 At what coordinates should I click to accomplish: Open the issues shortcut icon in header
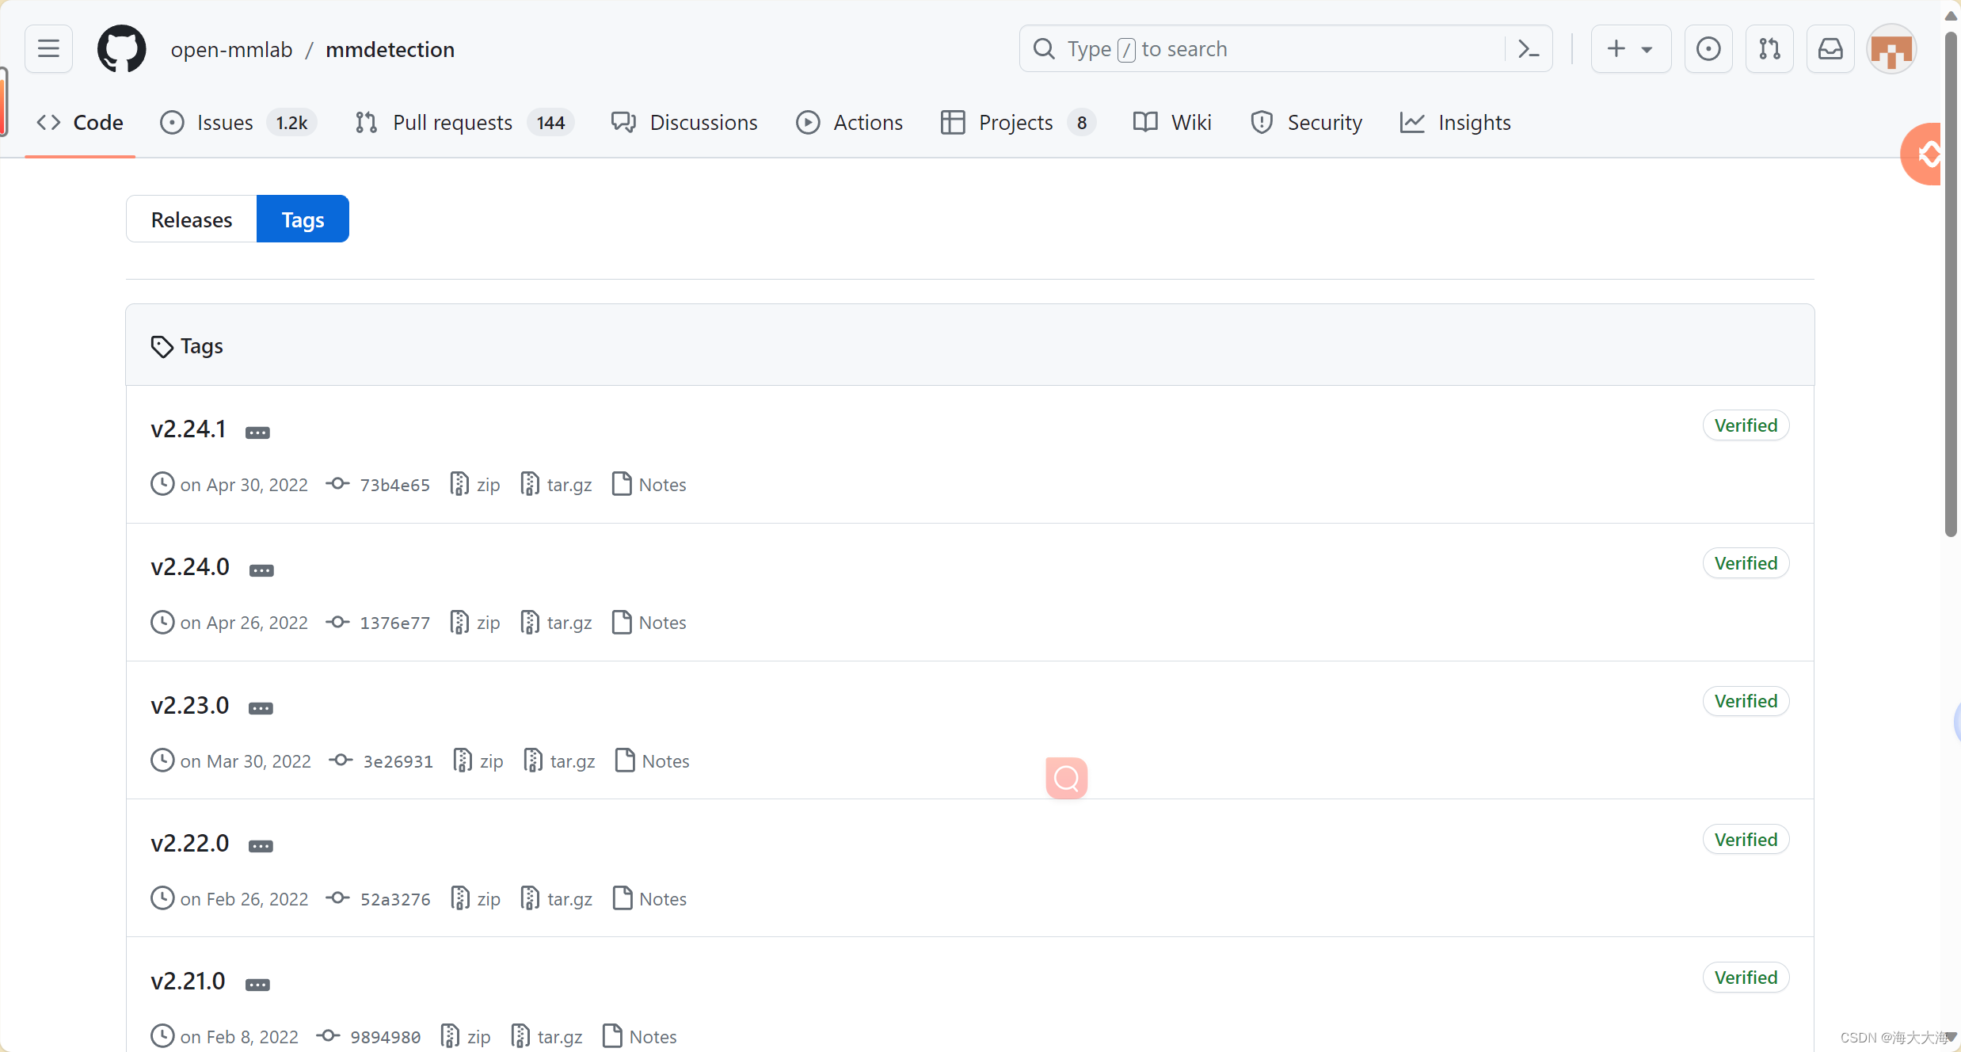coord(1708,49)
